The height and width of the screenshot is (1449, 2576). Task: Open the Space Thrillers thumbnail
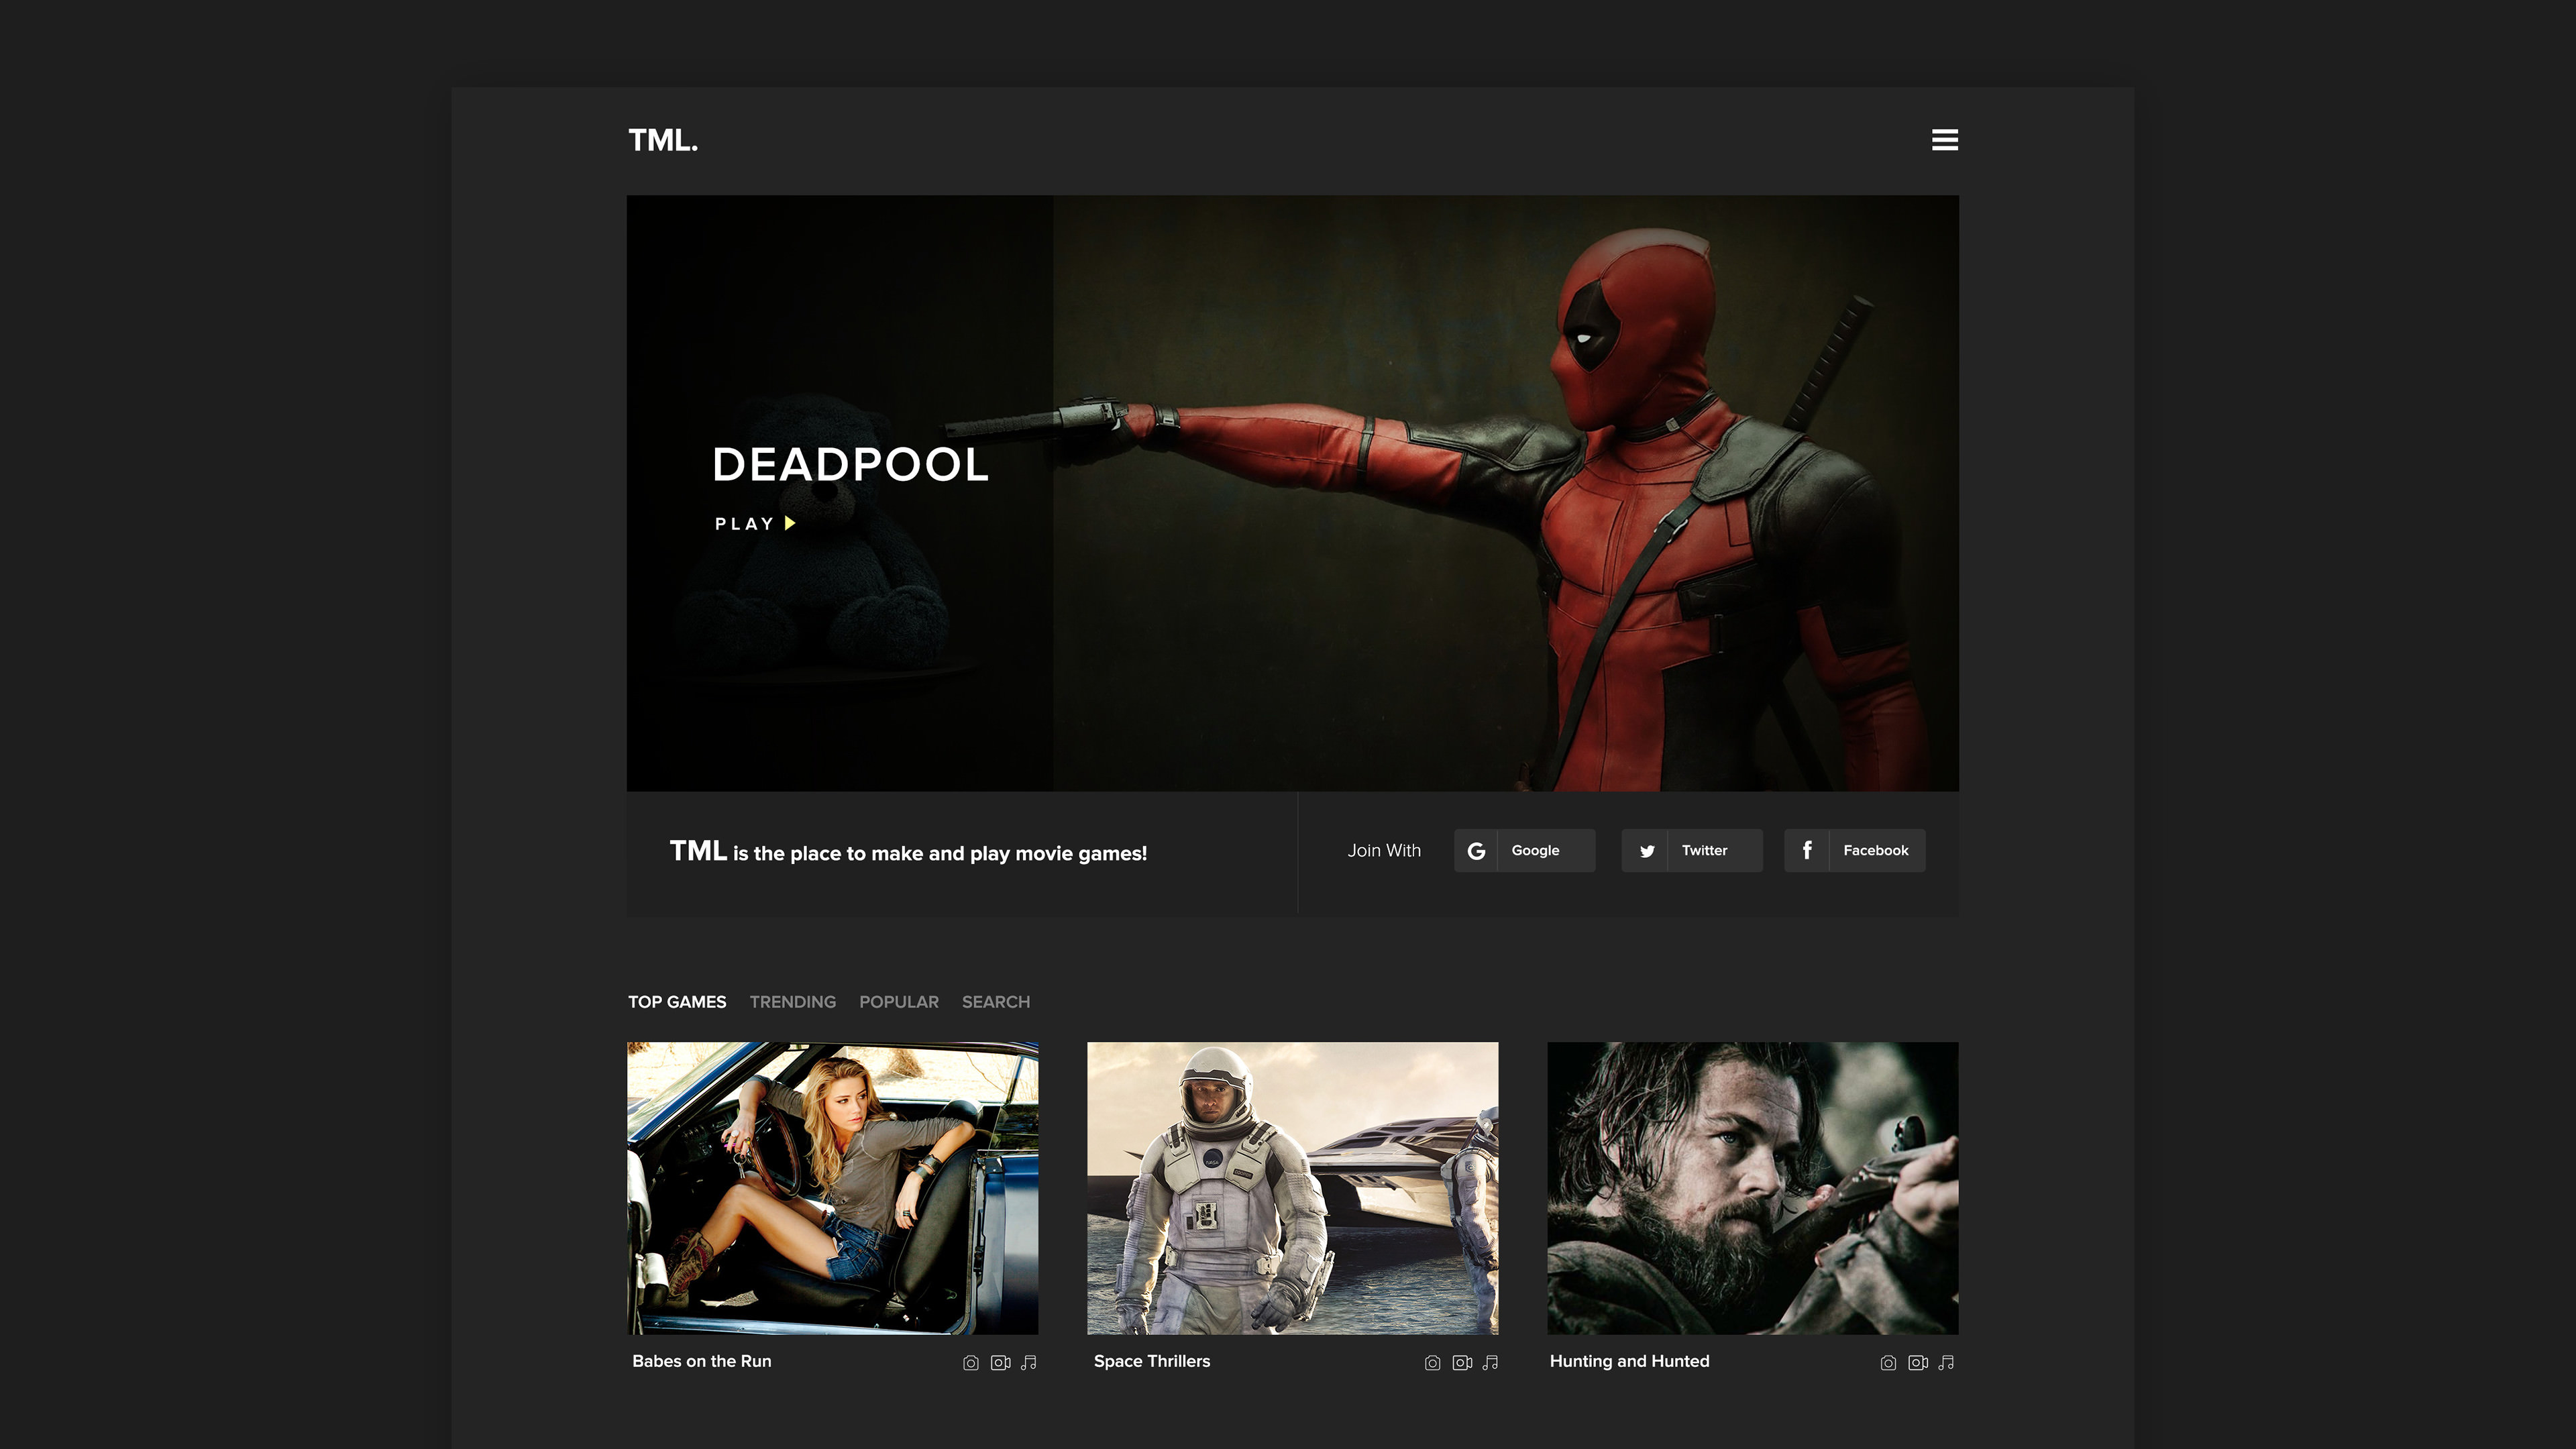coord(1292,1188)
